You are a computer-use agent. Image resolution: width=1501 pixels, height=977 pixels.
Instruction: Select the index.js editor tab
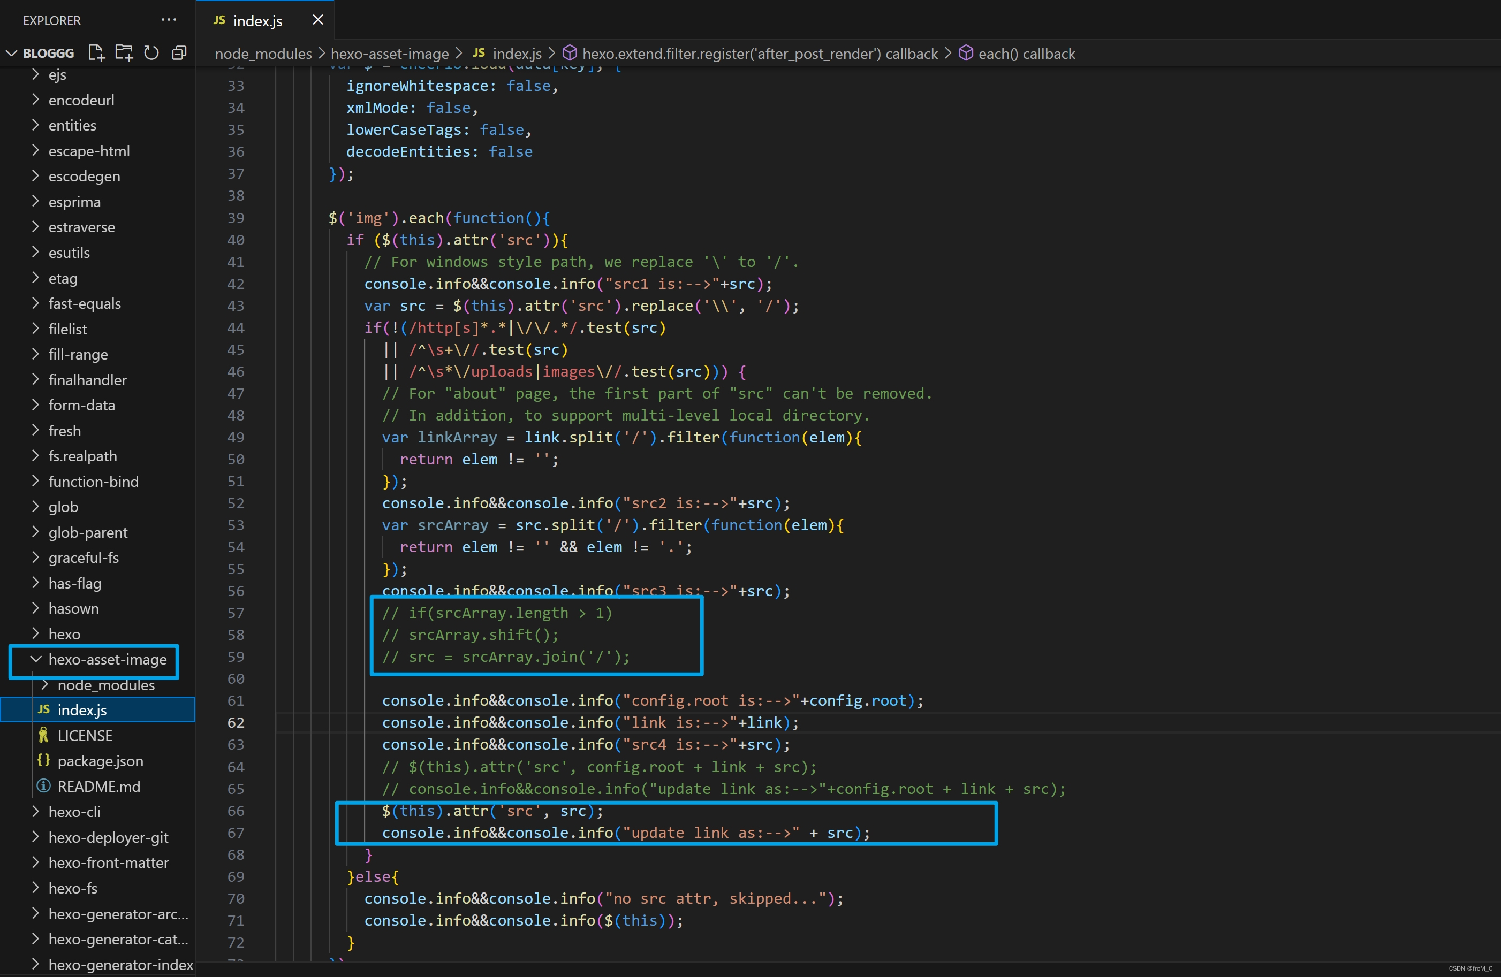258,20
